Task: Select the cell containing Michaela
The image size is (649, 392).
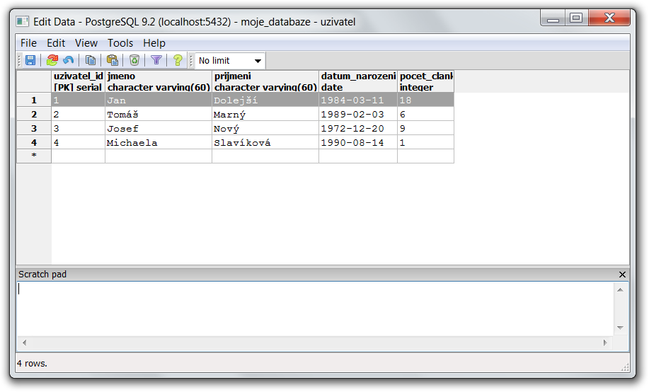Action: click(x=159, y=143)
